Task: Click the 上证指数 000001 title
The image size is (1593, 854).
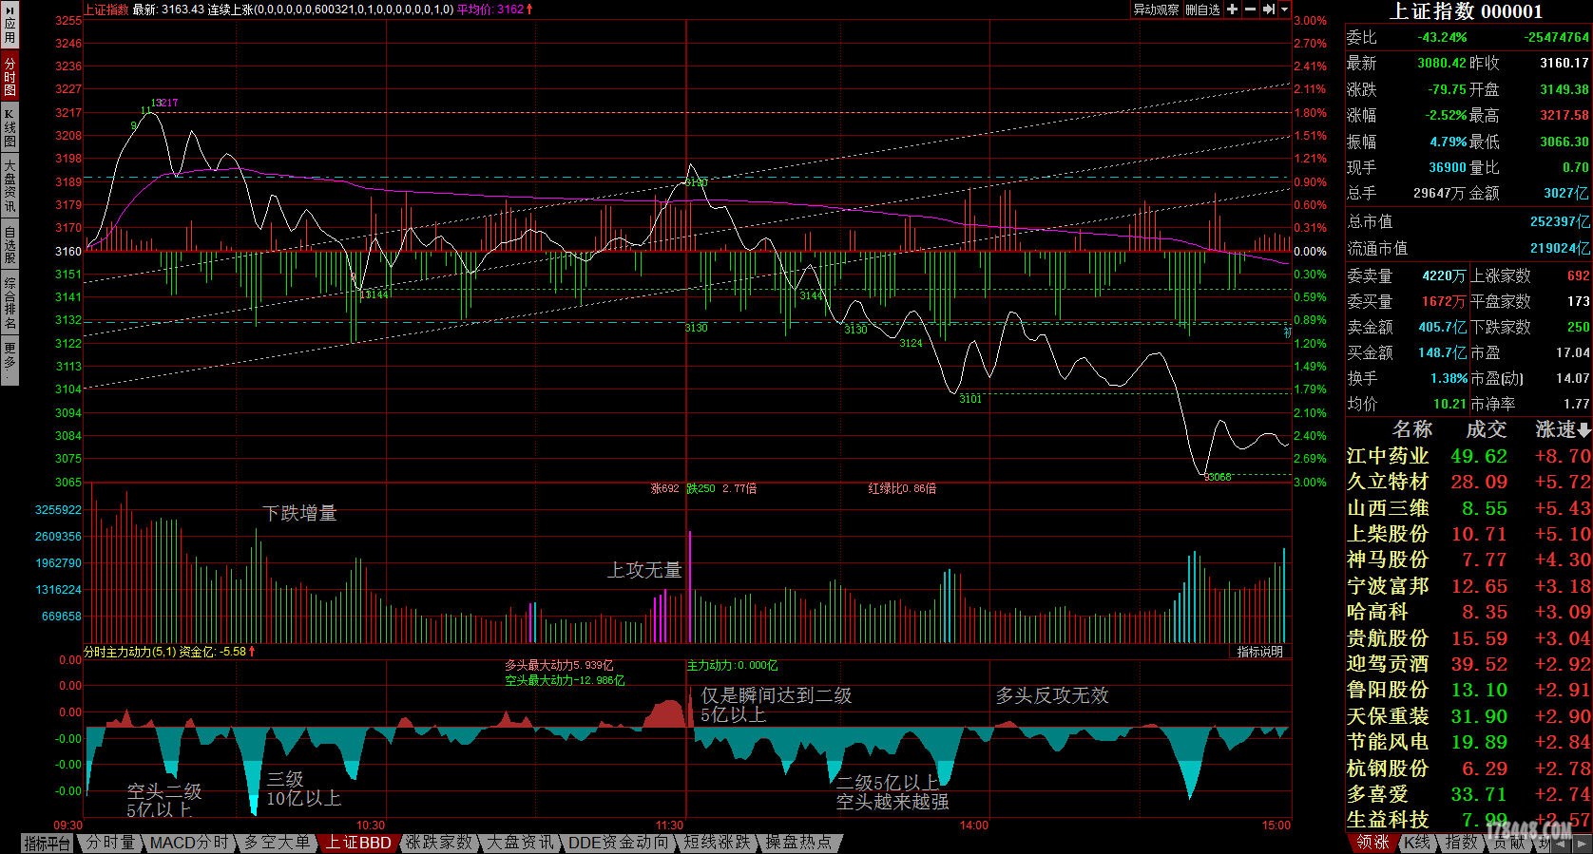Action: pos(1466,11)
